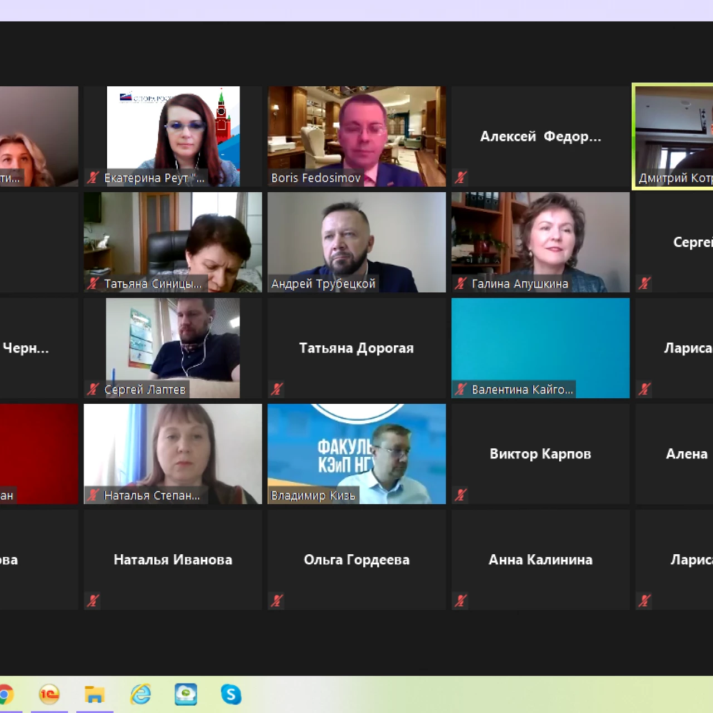Image resolution: width=713 pixels, height=713 pixels.
Task: Click the Алена participant name
Action: [687, 454]
